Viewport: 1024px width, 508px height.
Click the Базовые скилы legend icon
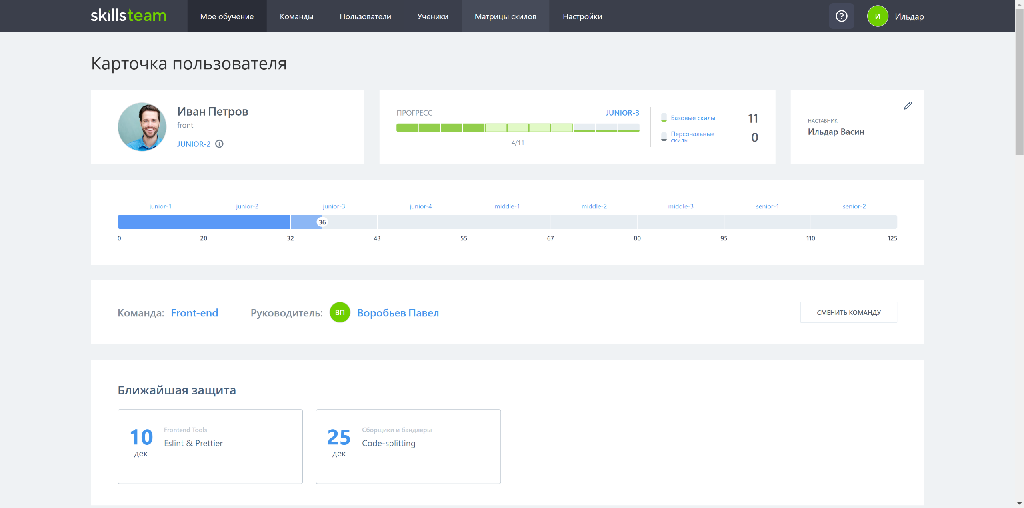tap(664, 118)
